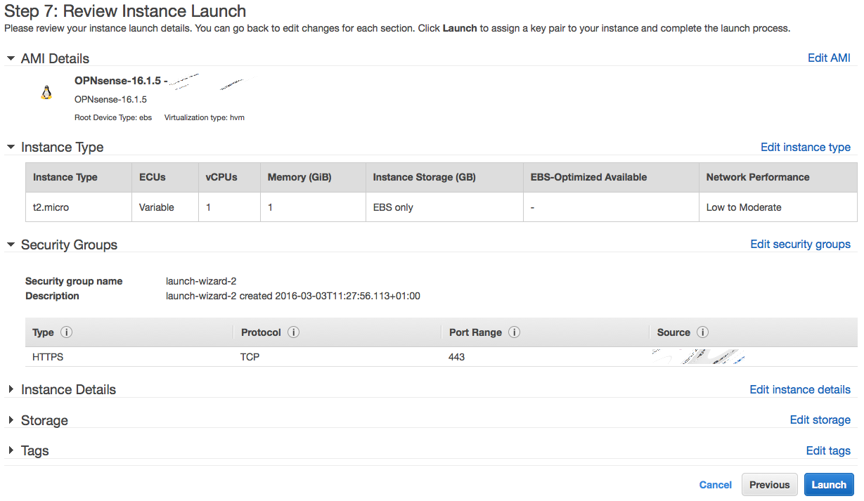The height and width of the screenshot is (501, 864).
Task: Expand the Storage section
Action: tap(11, 420)
